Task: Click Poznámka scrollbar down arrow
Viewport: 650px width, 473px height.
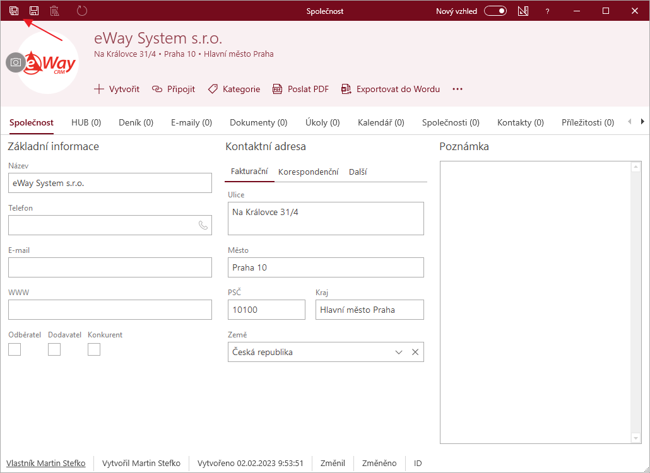Action: 636,438
